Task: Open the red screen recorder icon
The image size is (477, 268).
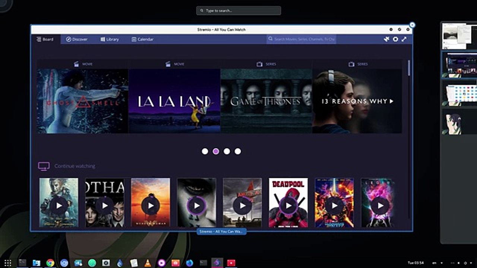Action: coord(231,263)
